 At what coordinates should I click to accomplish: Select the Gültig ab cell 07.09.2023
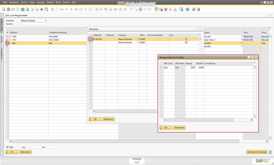[x=99, y=39]
